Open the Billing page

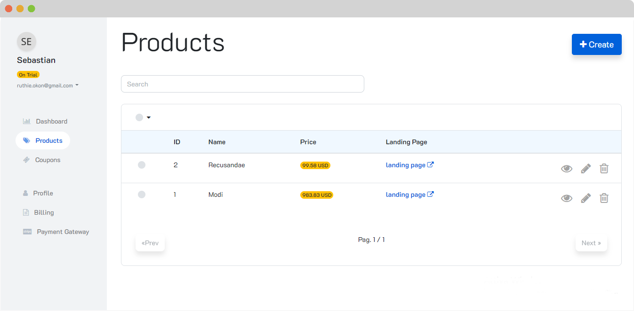pos(44,212)
